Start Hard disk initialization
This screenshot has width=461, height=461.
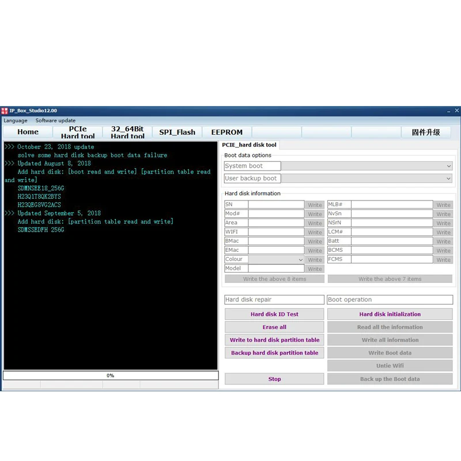pos(390,314)
